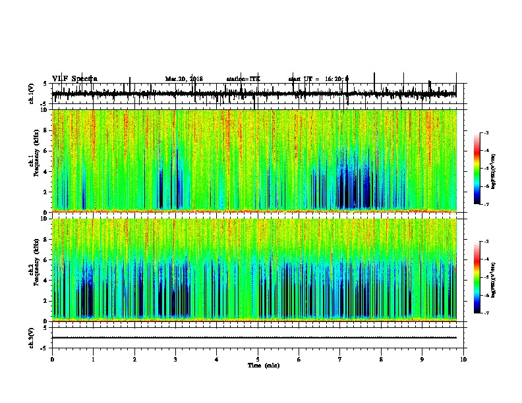
Task: Click the time-axis tick label "10"
Action: (x=463, y=360)
